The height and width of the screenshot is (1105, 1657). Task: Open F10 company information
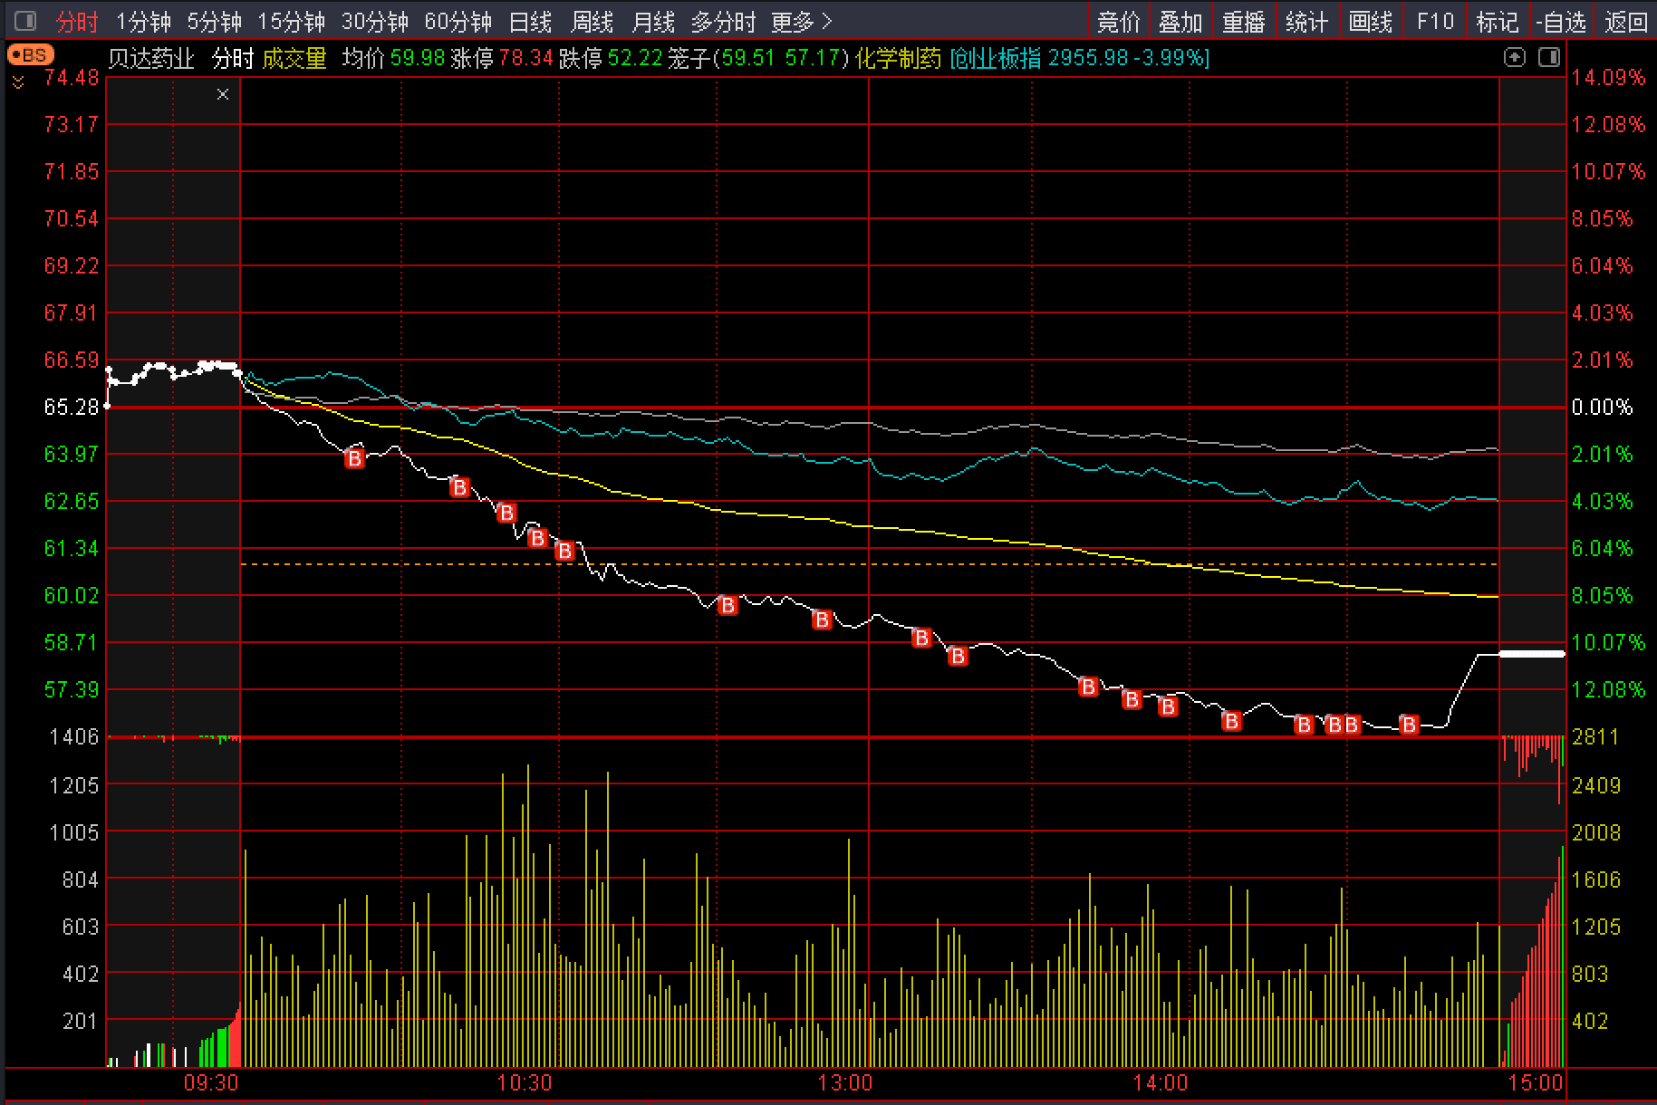point(1435,22)
